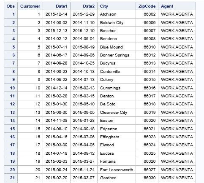
Task: Click the Obs column header
Action: point(11,6)
